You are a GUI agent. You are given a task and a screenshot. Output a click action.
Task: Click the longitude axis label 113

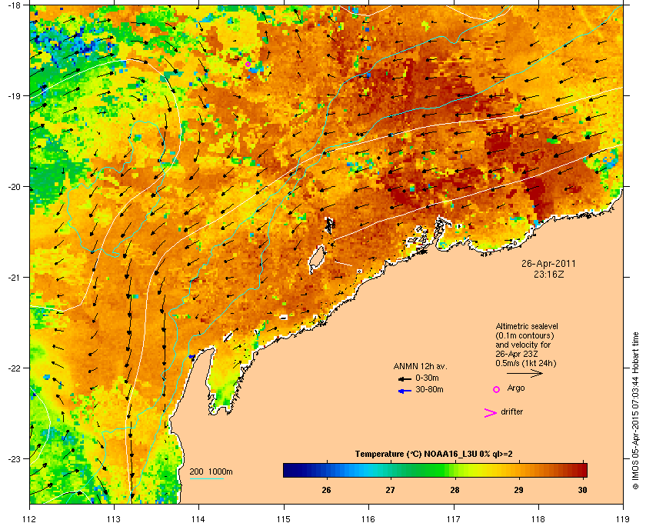[x=114, y=519]
